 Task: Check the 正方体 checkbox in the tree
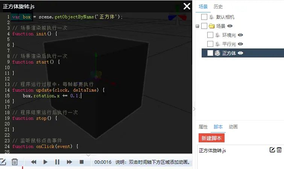click(210, 53)
